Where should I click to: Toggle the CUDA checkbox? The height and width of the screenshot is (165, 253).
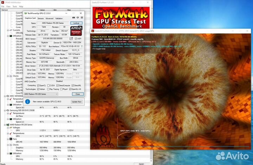[48, 85]
